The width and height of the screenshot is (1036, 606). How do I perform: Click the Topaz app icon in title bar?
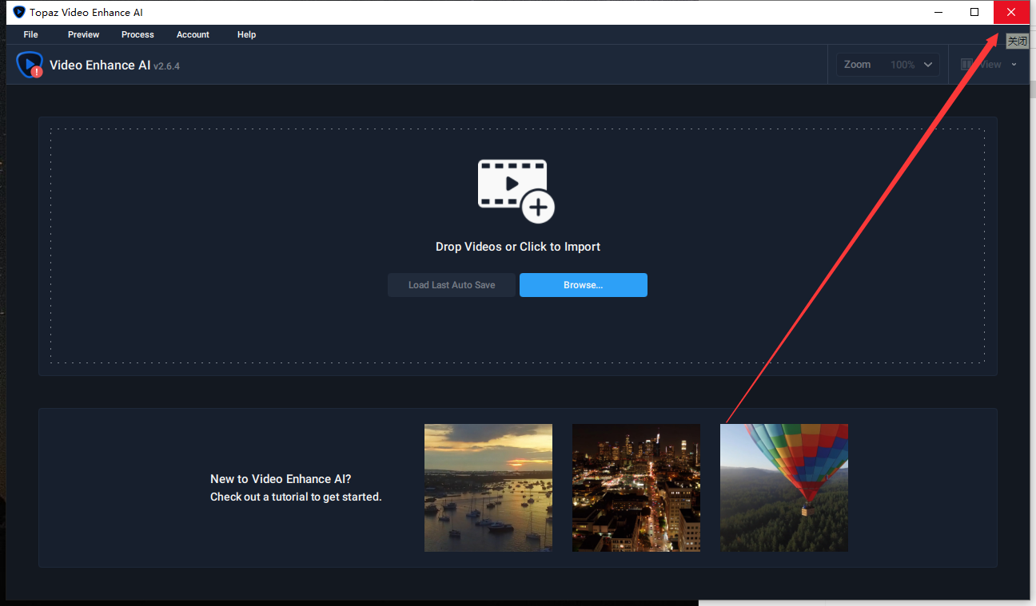[x=19, y=12]
